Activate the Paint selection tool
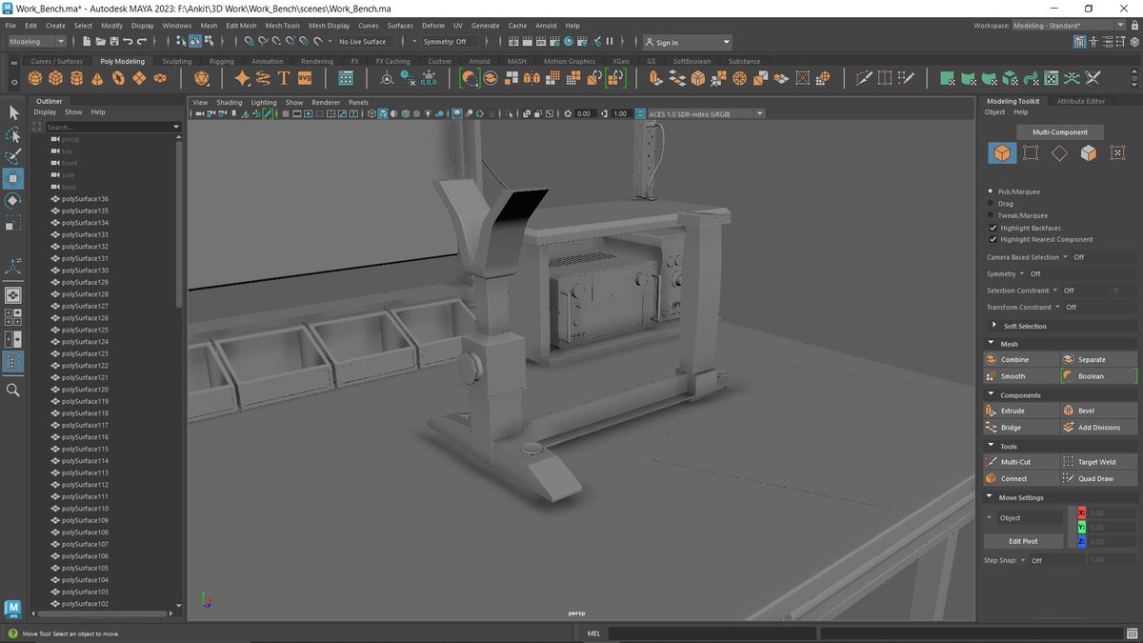Image resolution: width=1143 pixels, height=643 pixels. [13, 157]
